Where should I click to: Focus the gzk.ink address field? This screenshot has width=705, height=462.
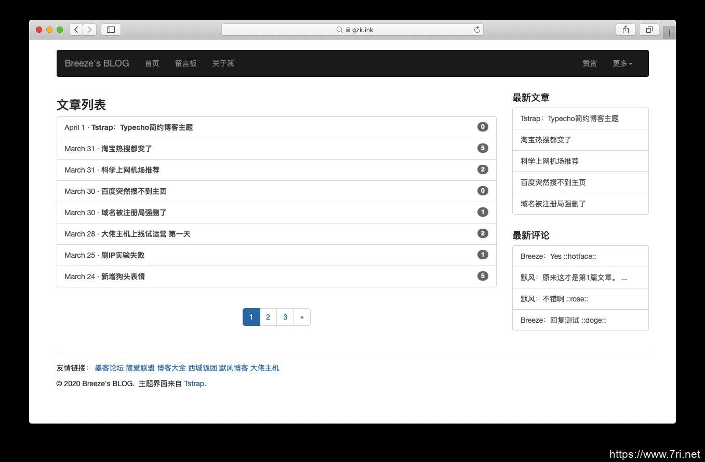pos(352,30)
